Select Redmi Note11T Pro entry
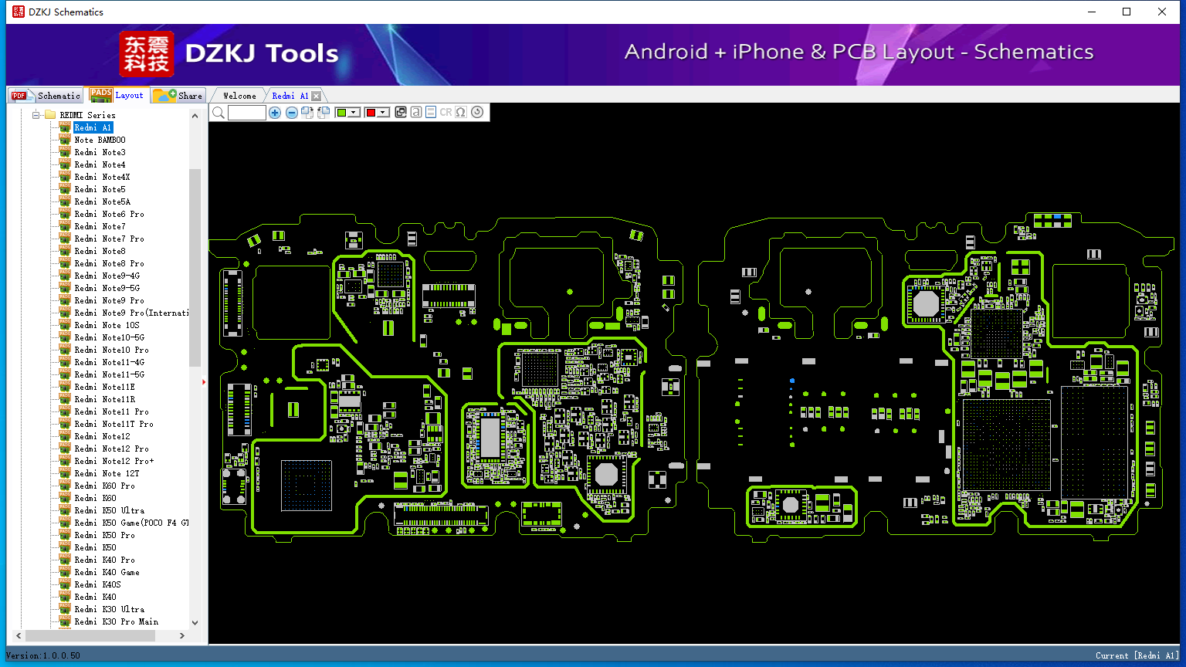The height and width of the screenshot is (667, 1186). pos(114,424)
